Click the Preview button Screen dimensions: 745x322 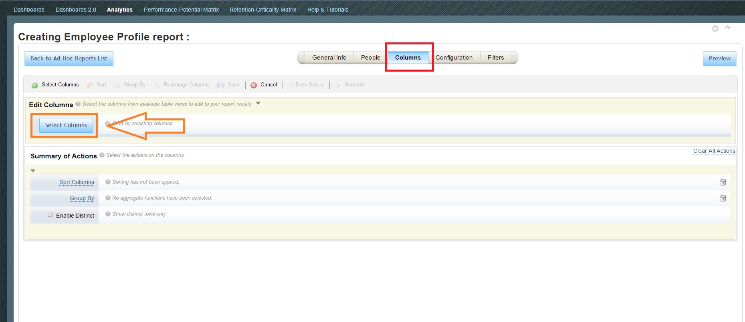pyautogui.click(x=720, y=58)
